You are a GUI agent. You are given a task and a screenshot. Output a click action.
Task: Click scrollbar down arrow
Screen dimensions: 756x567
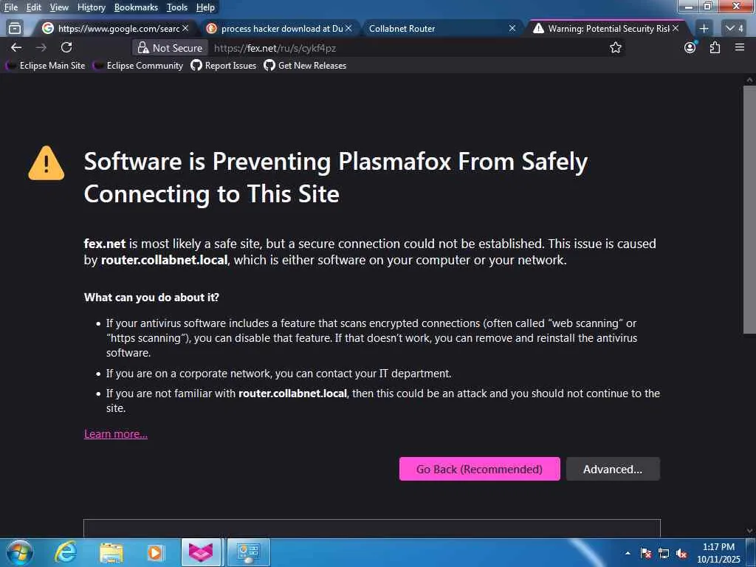point(749,531)
